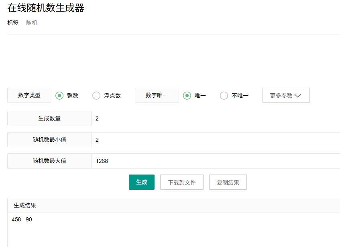Click the green 生成 button
Viewport: 340px width, 247px height.
(142, 182)
